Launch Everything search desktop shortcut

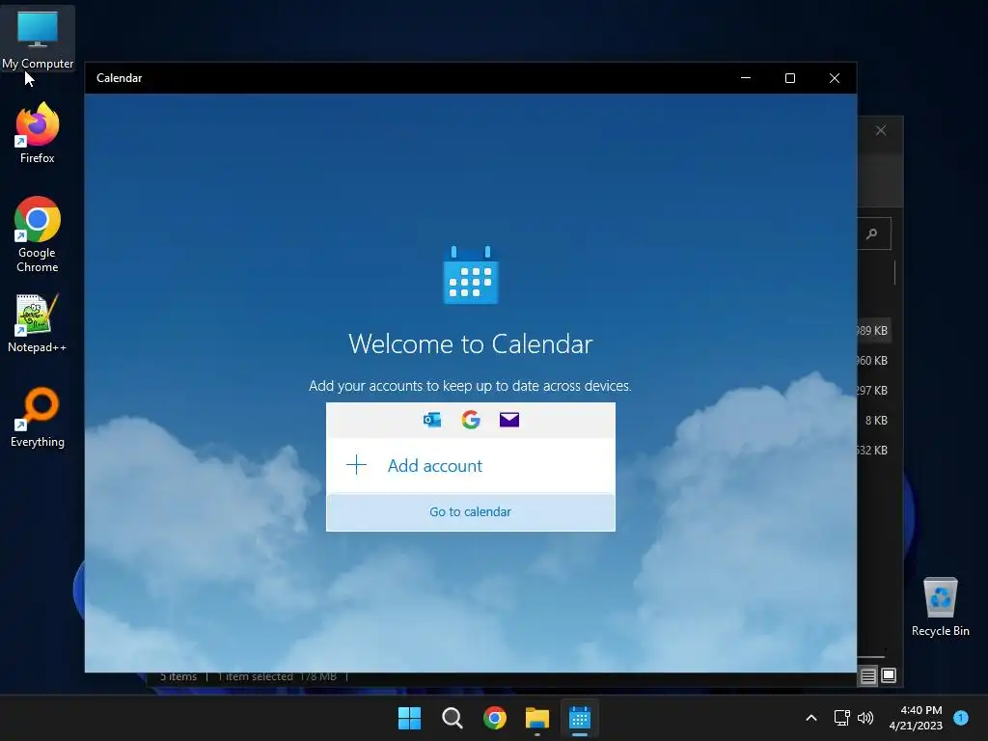pyautogui.click(x=38, y=417)
